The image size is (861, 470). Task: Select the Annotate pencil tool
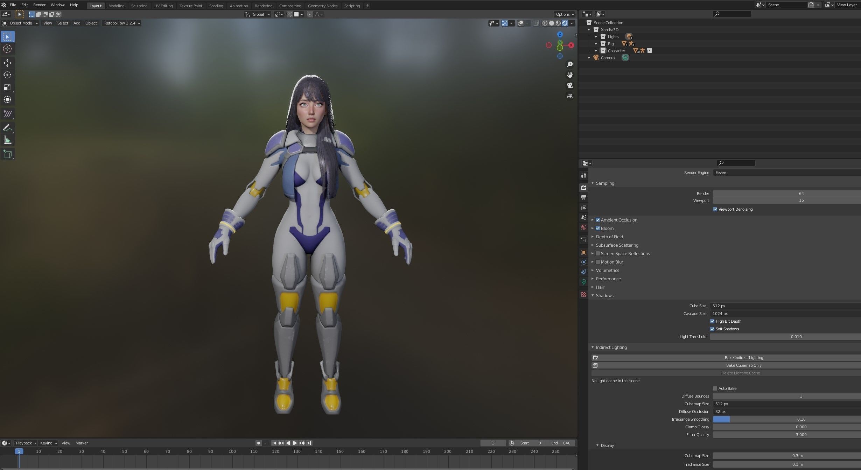coord(7,128)
